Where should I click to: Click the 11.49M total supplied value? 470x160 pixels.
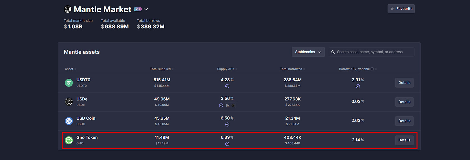tap(162, 137)
